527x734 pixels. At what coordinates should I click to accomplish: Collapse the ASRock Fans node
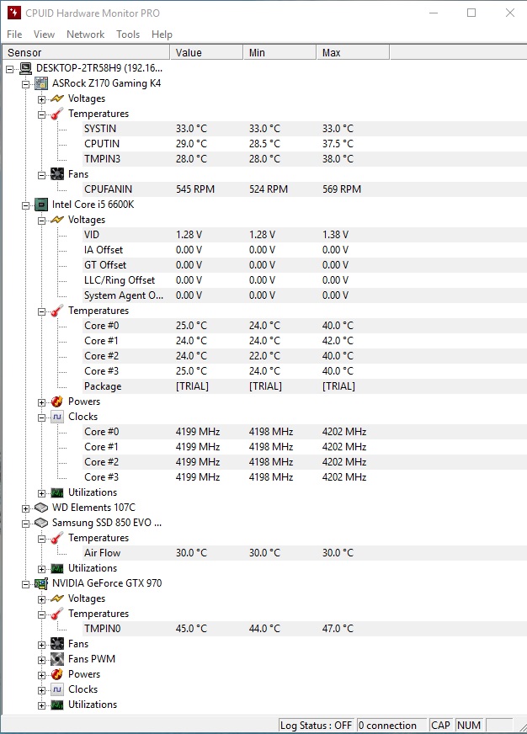[41, 176]
